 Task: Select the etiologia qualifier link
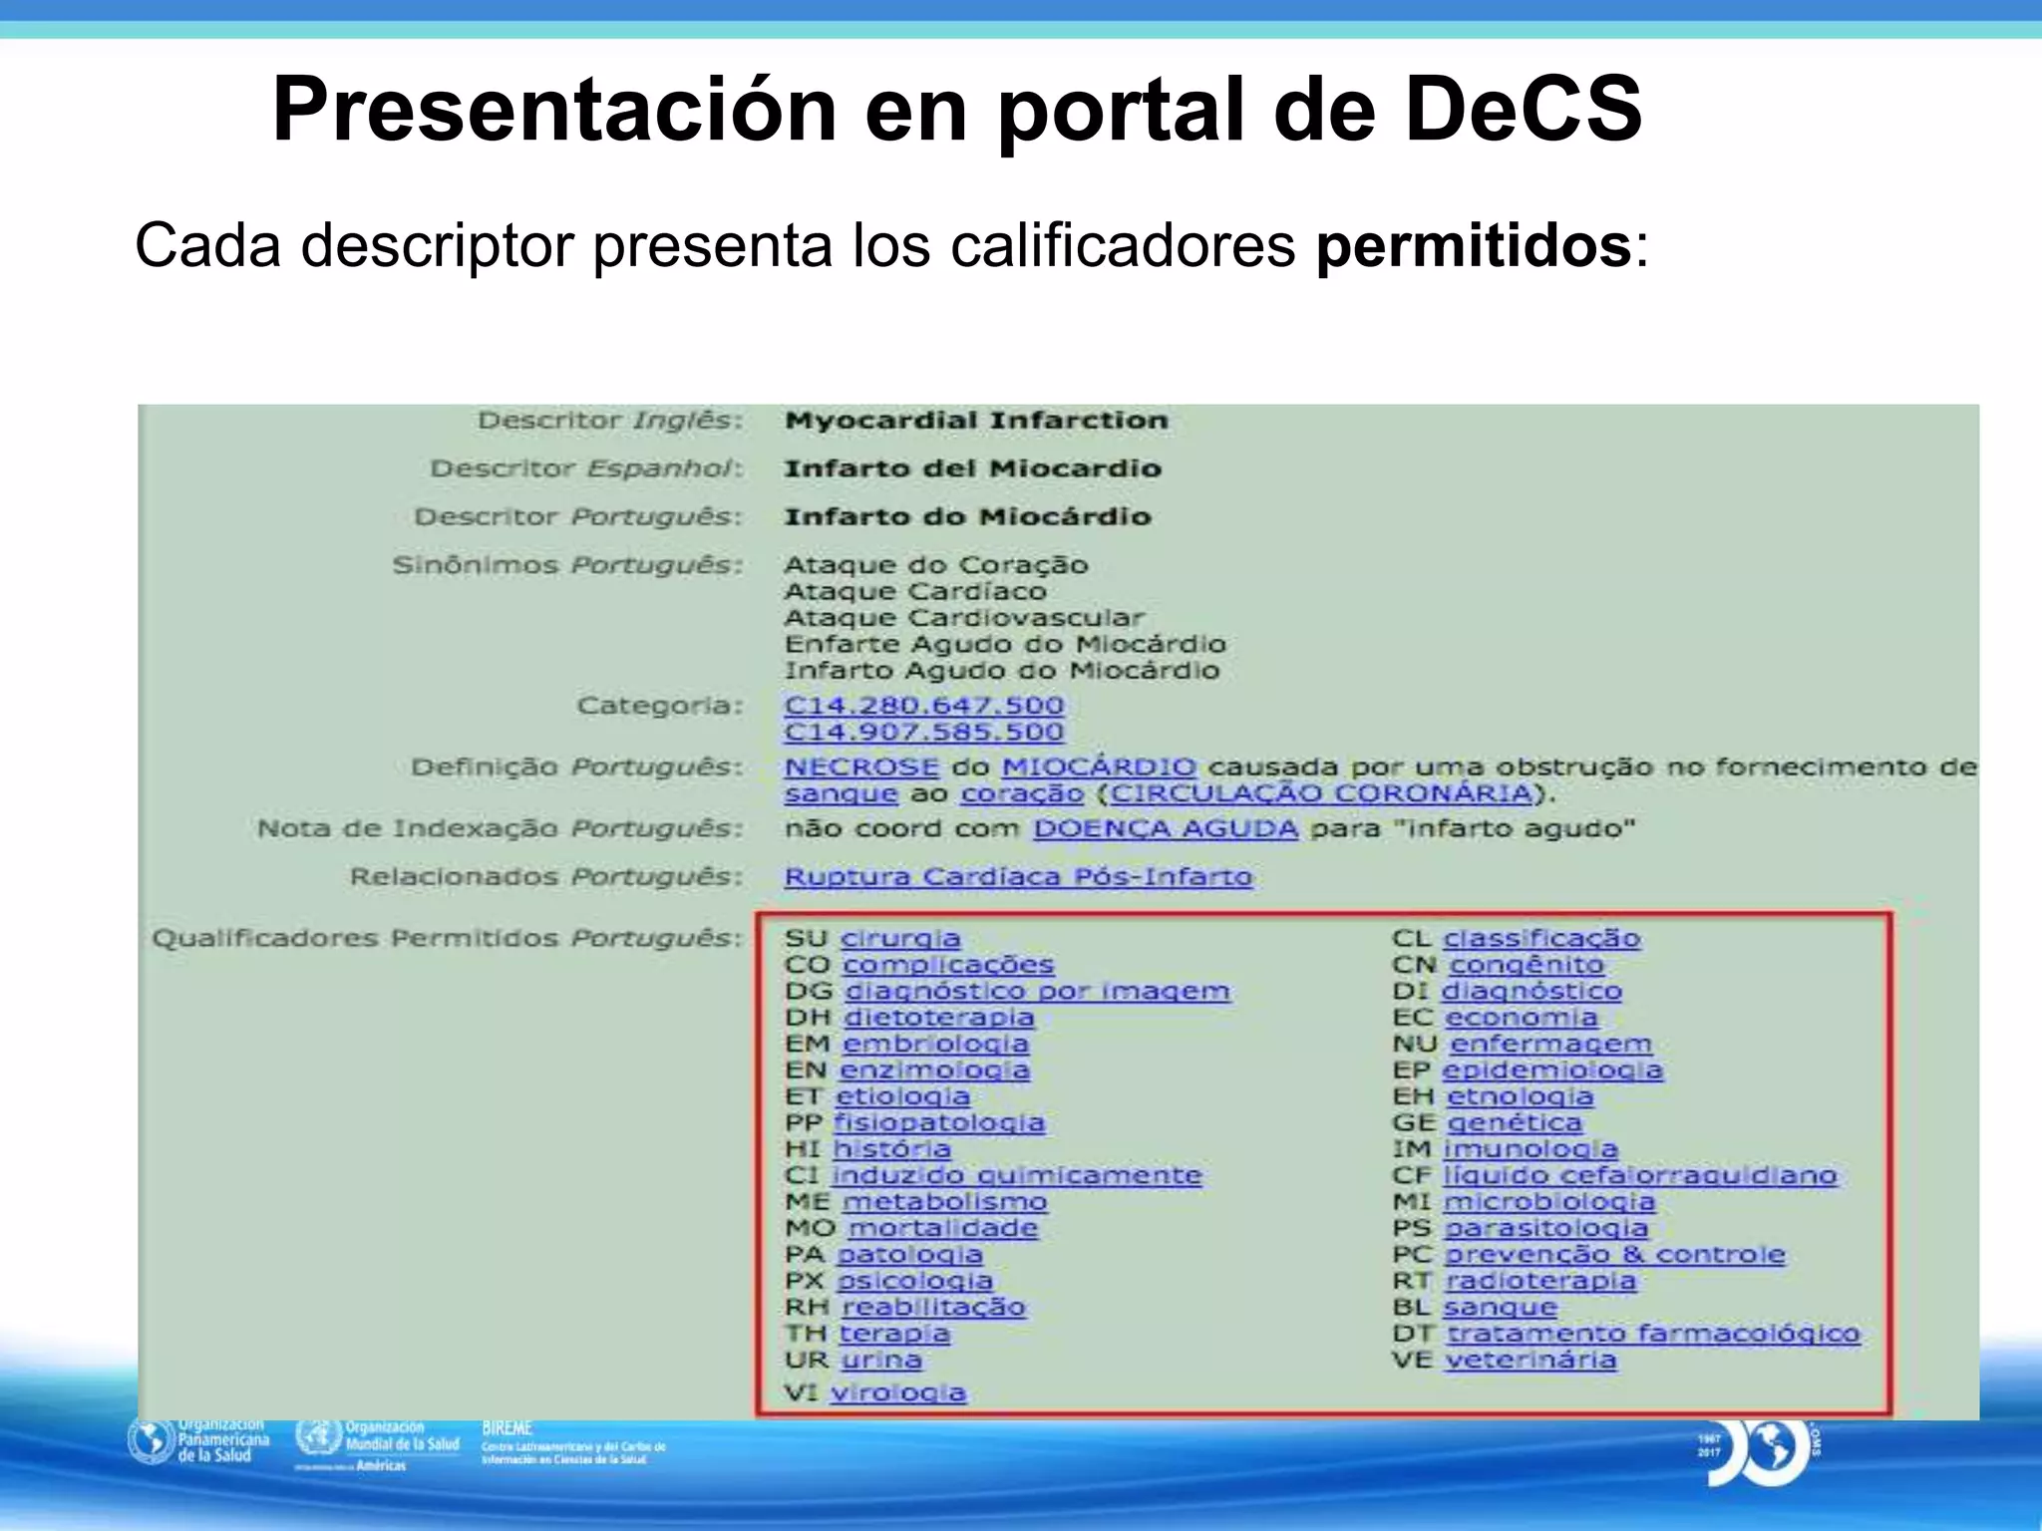point(902,1097)
